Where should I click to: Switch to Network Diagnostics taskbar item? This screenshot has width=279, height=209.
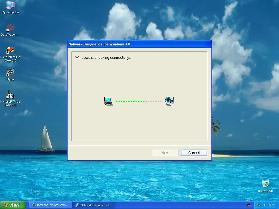(x=95, y=205)
